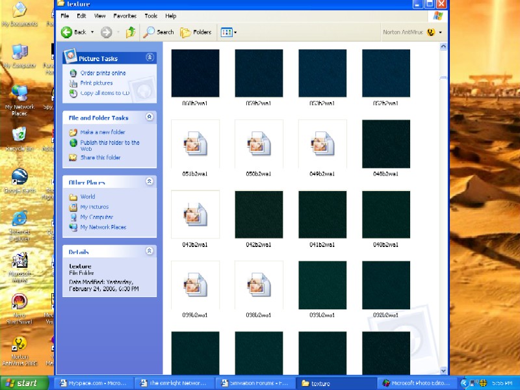Click Make a new folder link

tap(103, 132)
